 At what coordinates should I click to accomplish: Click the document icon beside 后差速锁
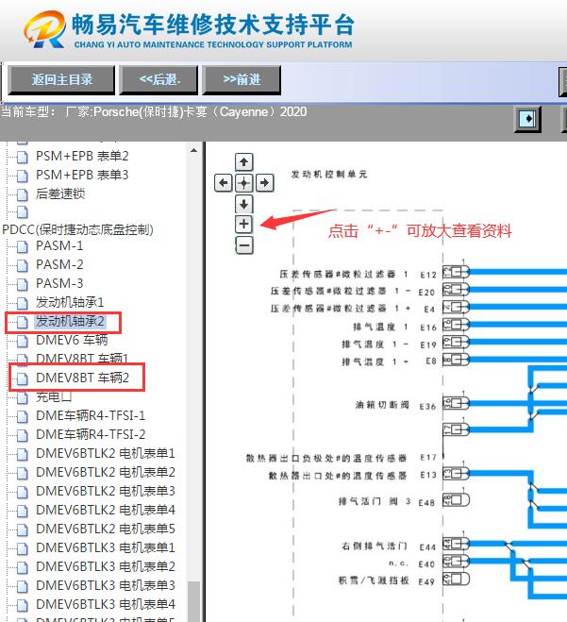coord(23,194)
